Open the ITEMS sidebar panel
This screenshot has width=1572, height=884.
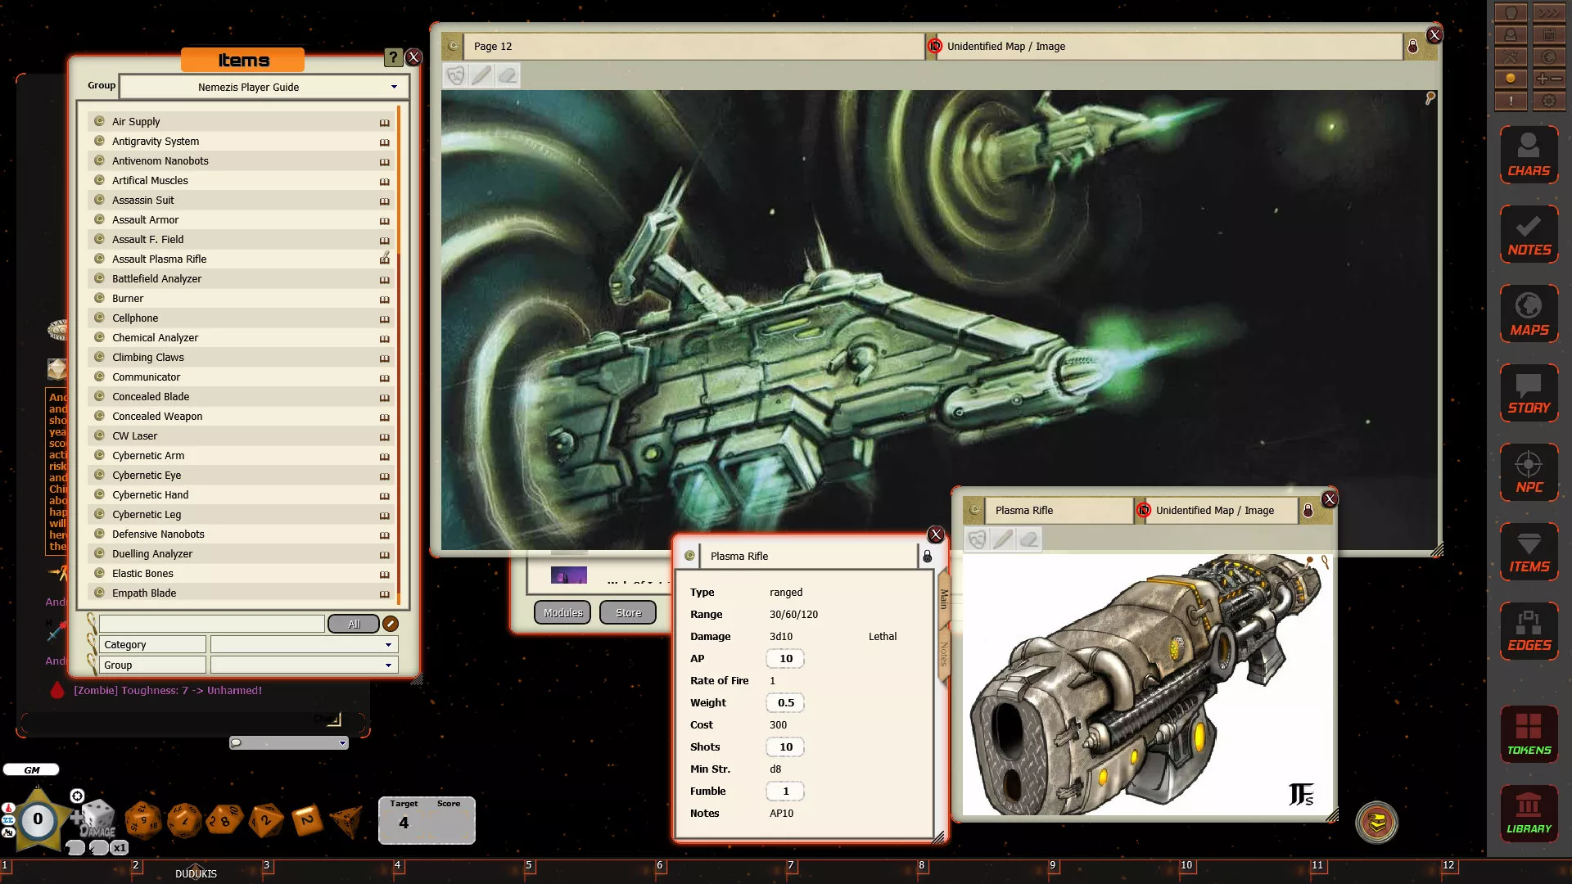point(1529,551)
